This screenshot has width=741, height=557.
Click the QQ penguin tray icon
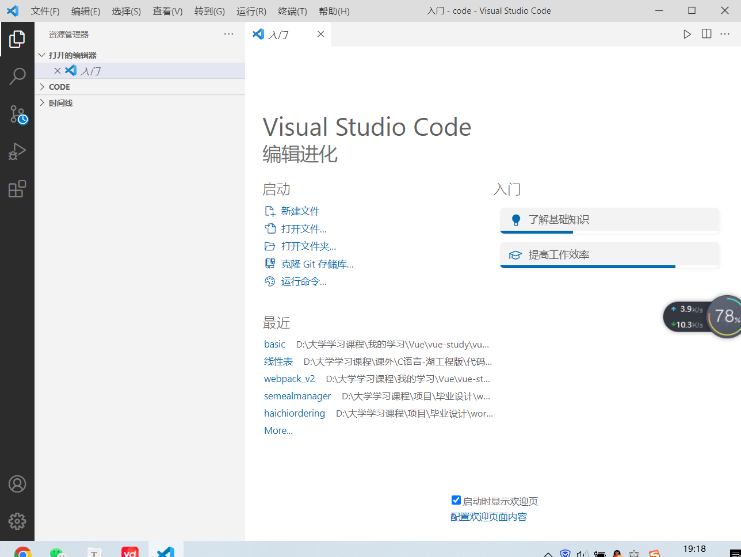point(617,554)
